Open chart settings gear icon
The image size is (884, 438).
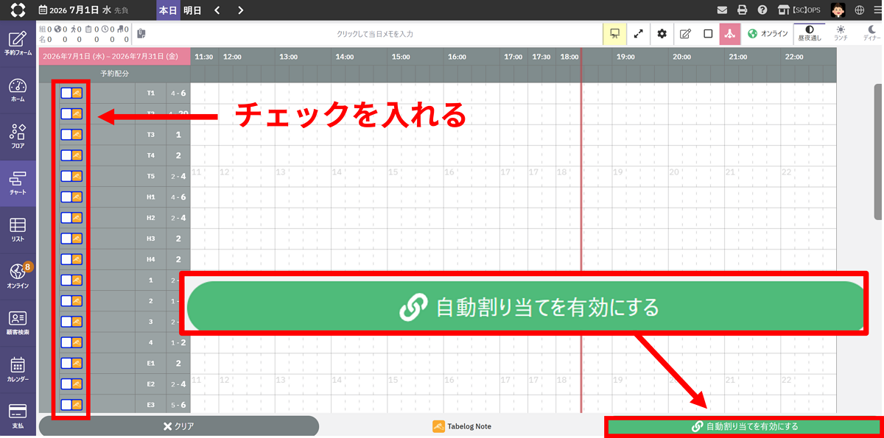(662, 34)
